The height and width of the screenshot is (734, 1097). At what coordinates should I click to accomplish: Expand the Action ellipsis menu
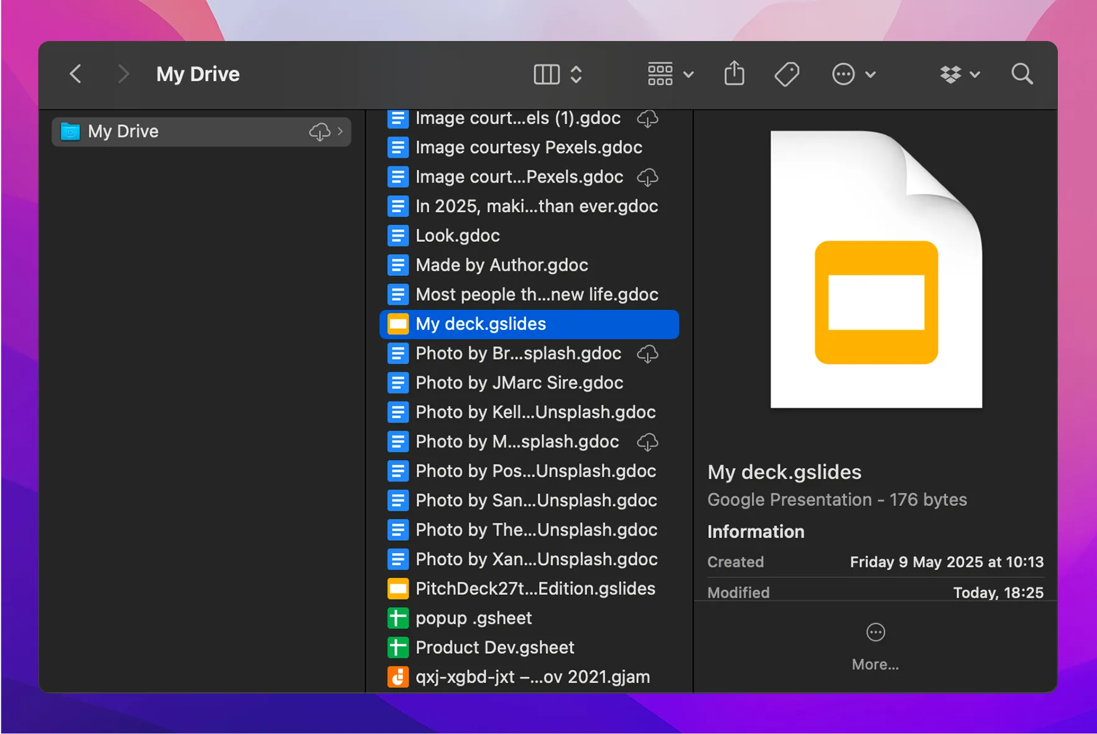(853, 74)
